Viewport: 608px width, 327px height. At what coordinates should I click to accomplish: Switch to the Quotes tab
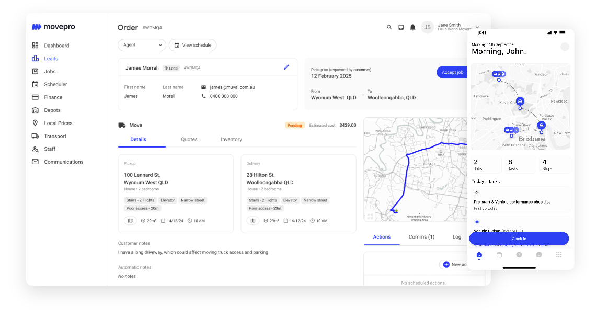click(189, 139)
